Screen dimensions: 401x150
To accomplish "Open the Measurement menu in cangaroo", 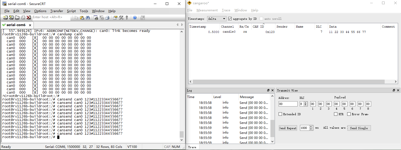I will tap(207, 10).
